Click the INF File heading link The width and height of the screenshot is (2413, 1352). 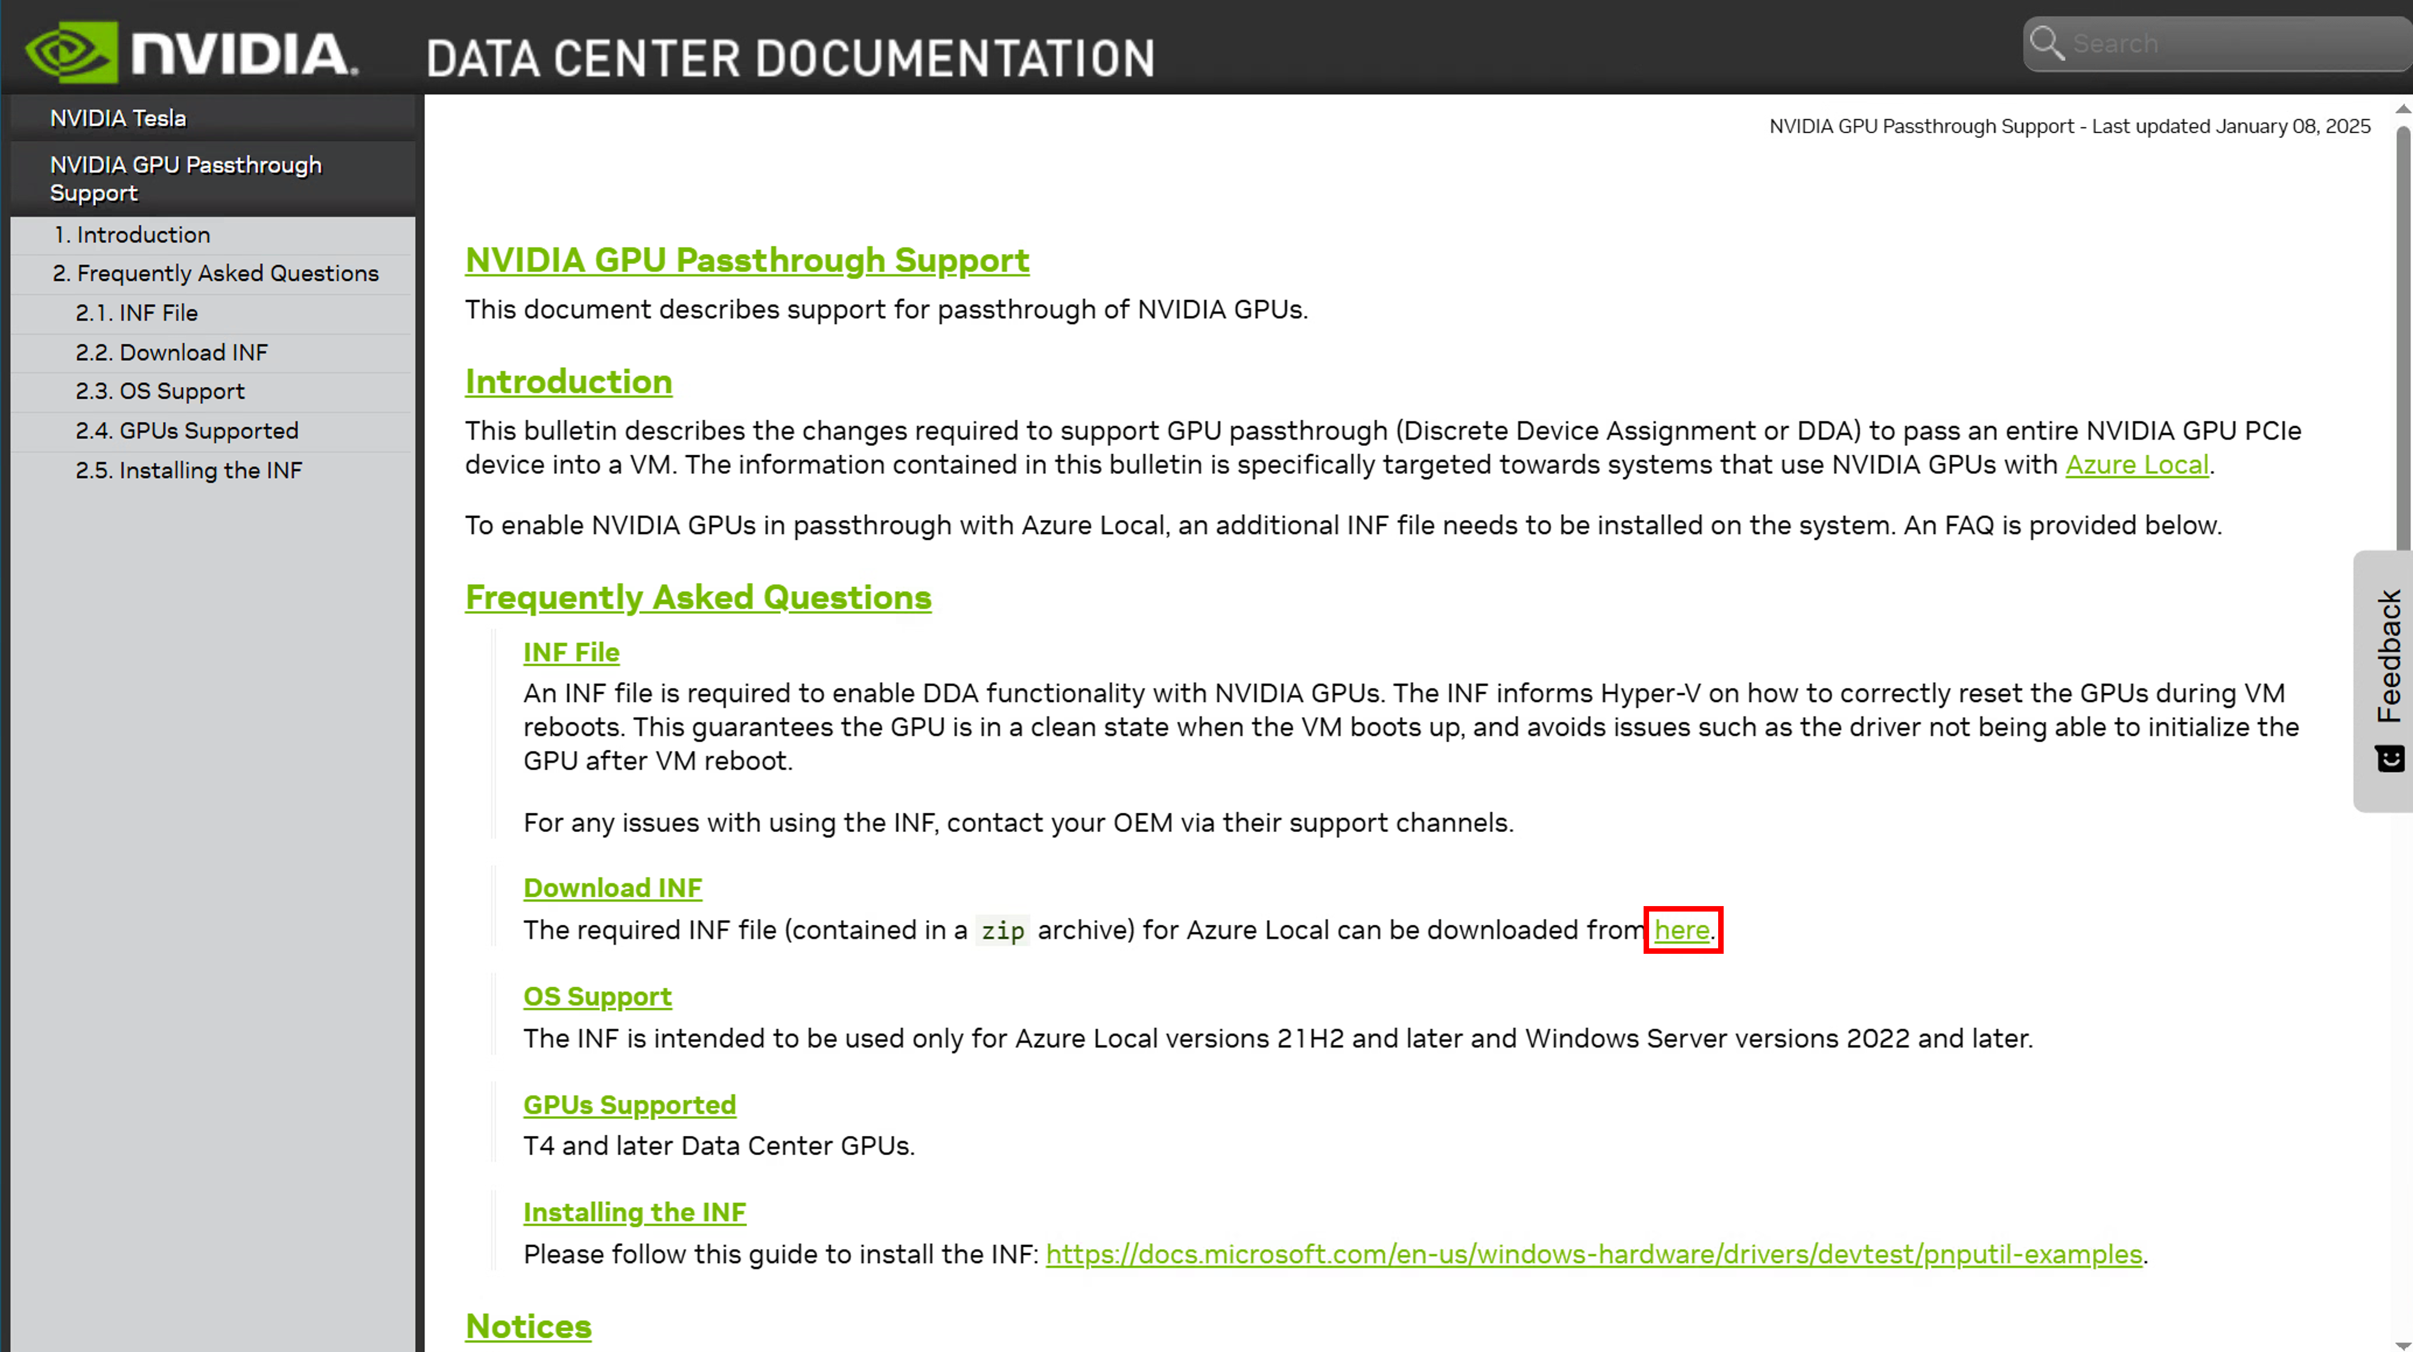pyautogui.click(x=571, y=653)
